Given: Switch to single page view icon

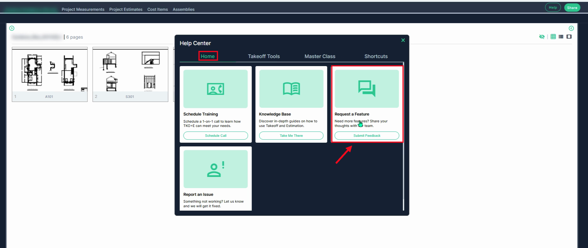Looking at the screenshot, I should [569, 36].
